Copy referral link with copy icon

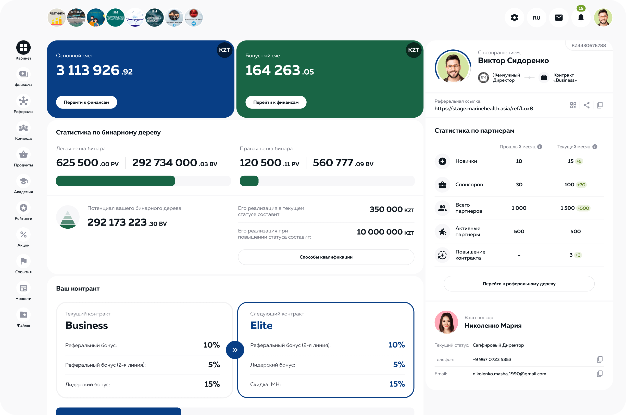click(x=599, y=105)
